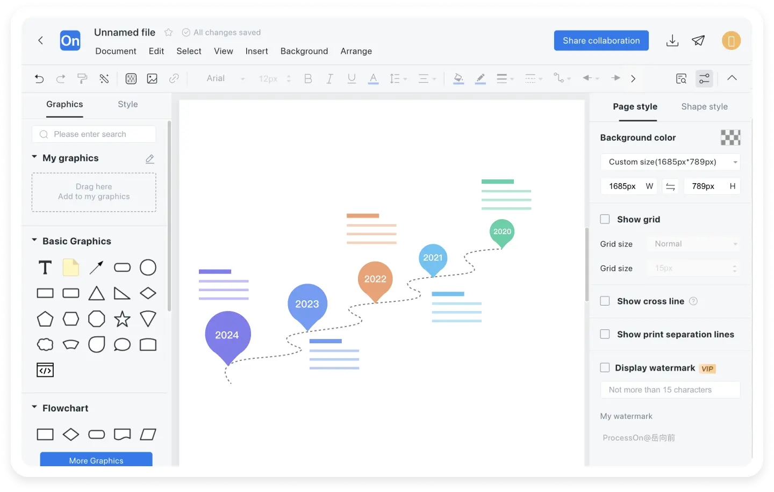Select the text T tool

[x=45, y=267]
